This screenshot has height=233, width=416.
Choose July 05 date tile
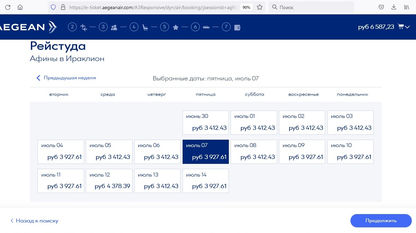(x=109, y=152)
